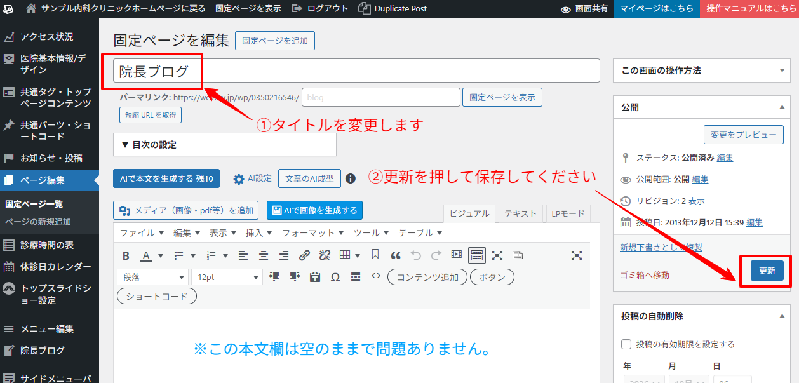
Task: Toggle bold formatting in the editor
Action: pos(126,255)
